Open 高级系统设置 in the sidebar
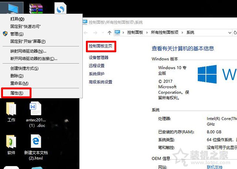 click(x=100, y=82)
